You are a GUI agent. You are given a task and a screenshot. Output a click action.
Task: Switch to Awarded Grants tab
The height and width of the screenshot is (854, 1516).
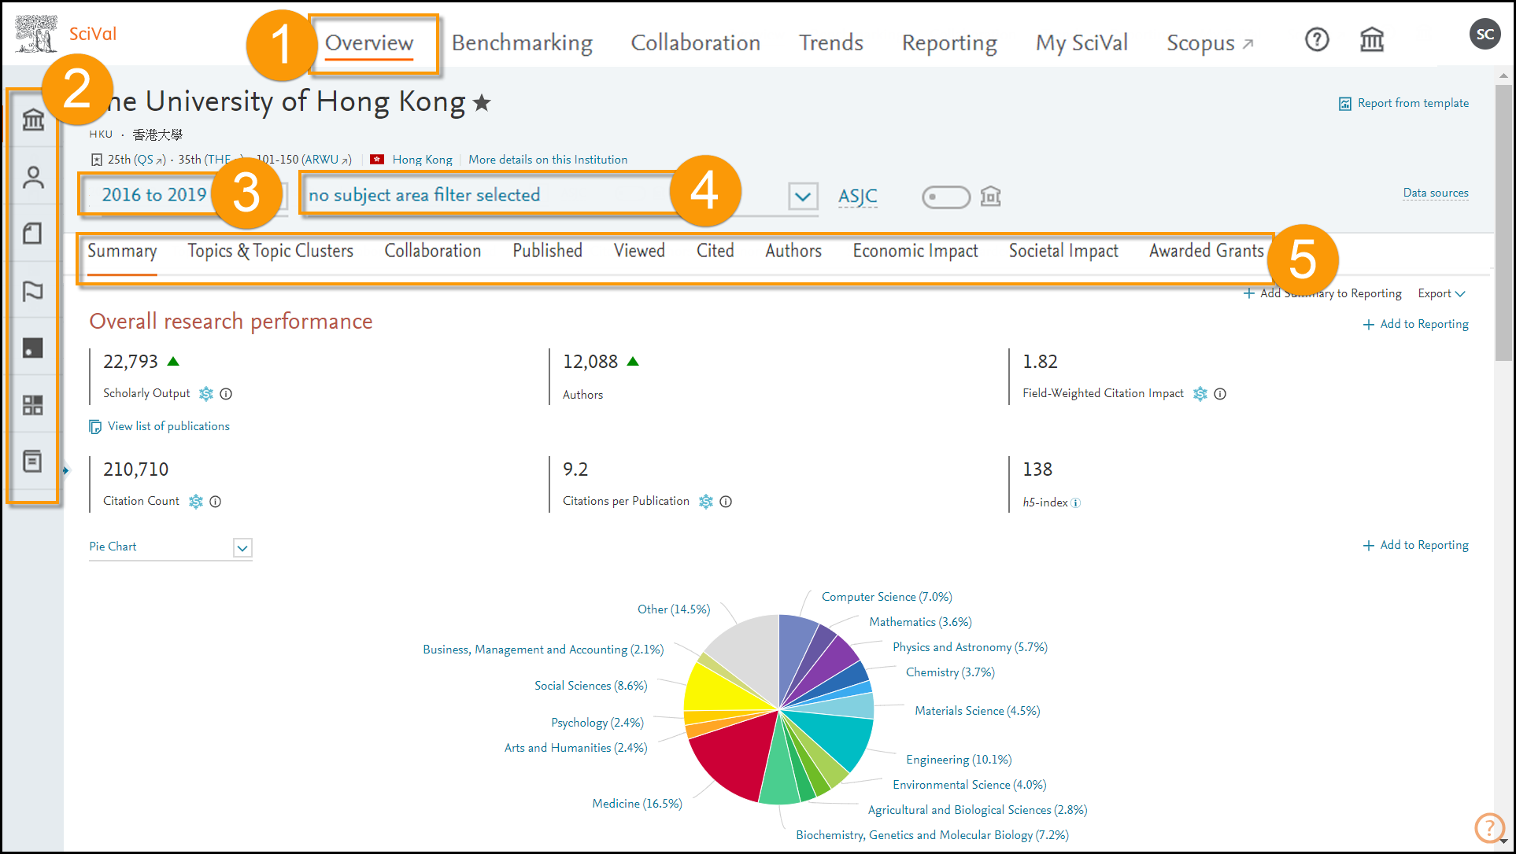coord(1206,252)
